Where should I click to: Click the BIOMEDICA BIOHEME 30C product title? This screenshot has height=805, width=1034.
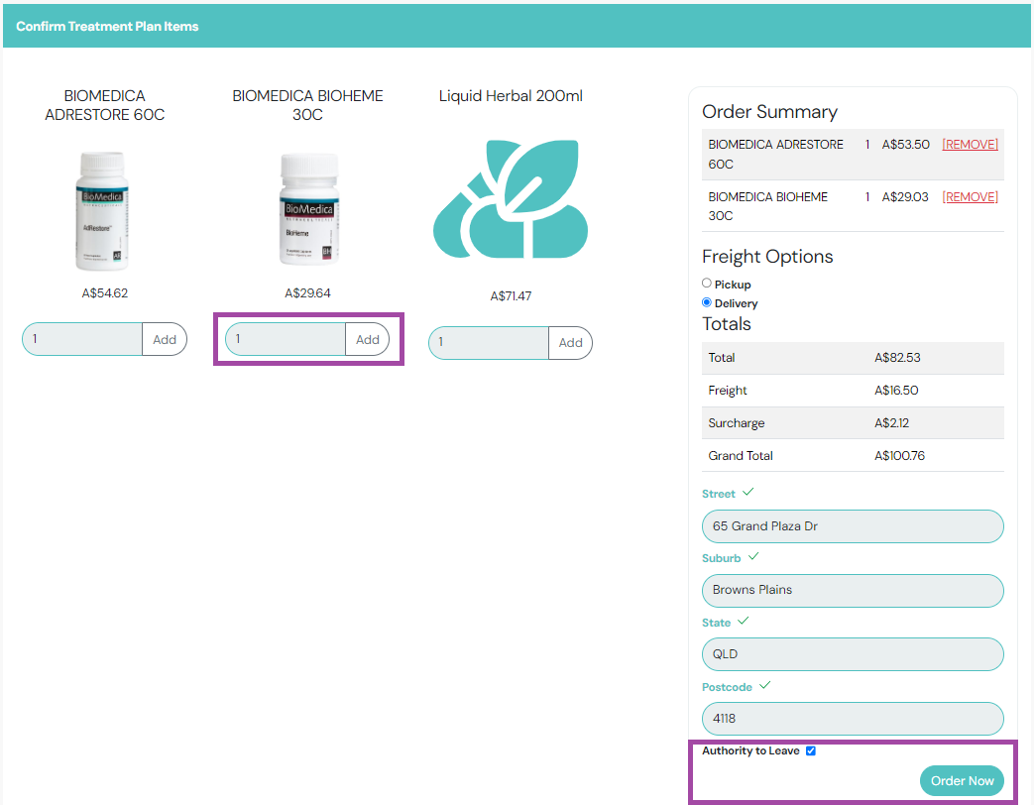[307, 105]
